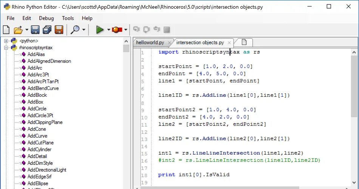Click the Step Into debug icon
Image resolution: width=359 pixels, height=189 pixels.
(x=137, y=29)
